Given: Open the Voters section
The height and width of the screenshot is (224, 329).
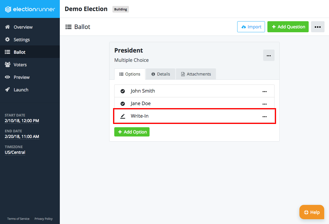Looking at the screenshot, I should tap(19, 65).
